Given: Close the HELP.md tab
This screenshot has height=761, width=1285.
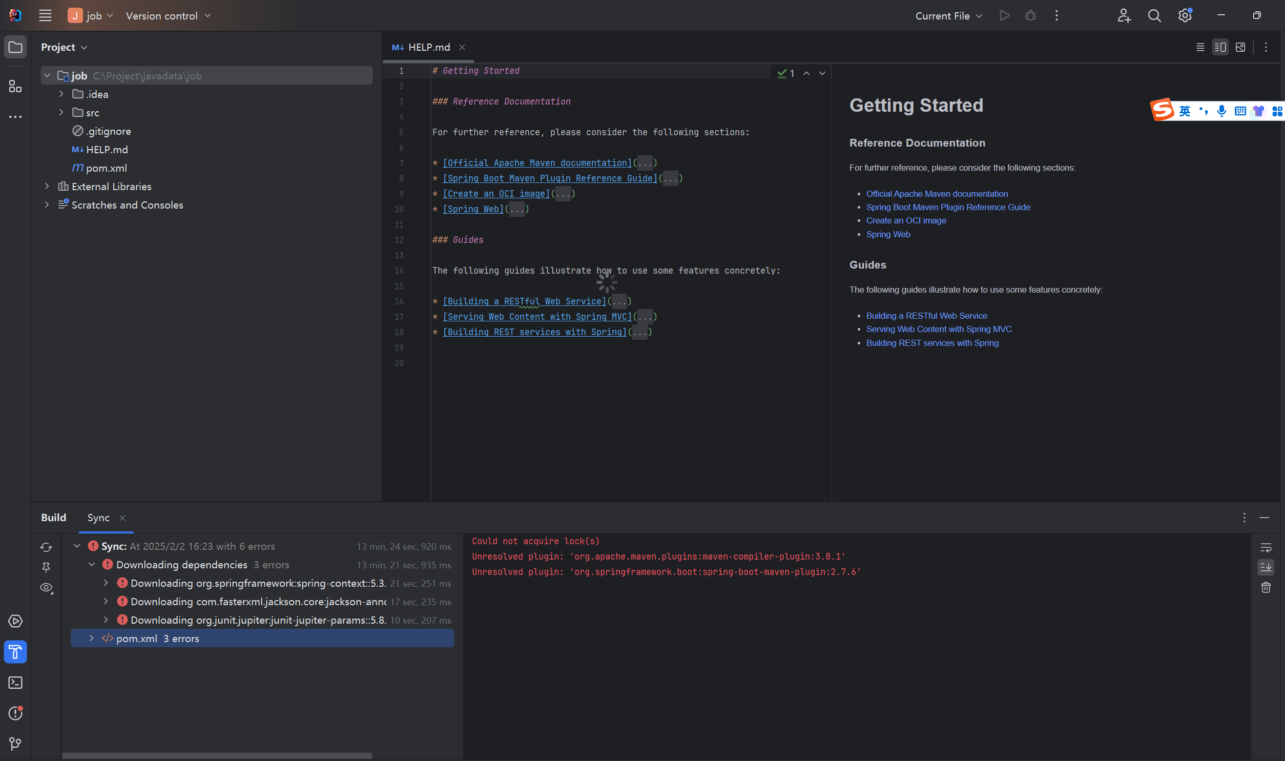Looking at the screenshot, I should [462, 47].
